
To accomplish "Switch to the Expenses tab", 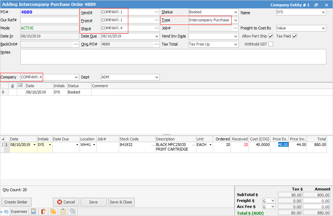I will 19,211.
